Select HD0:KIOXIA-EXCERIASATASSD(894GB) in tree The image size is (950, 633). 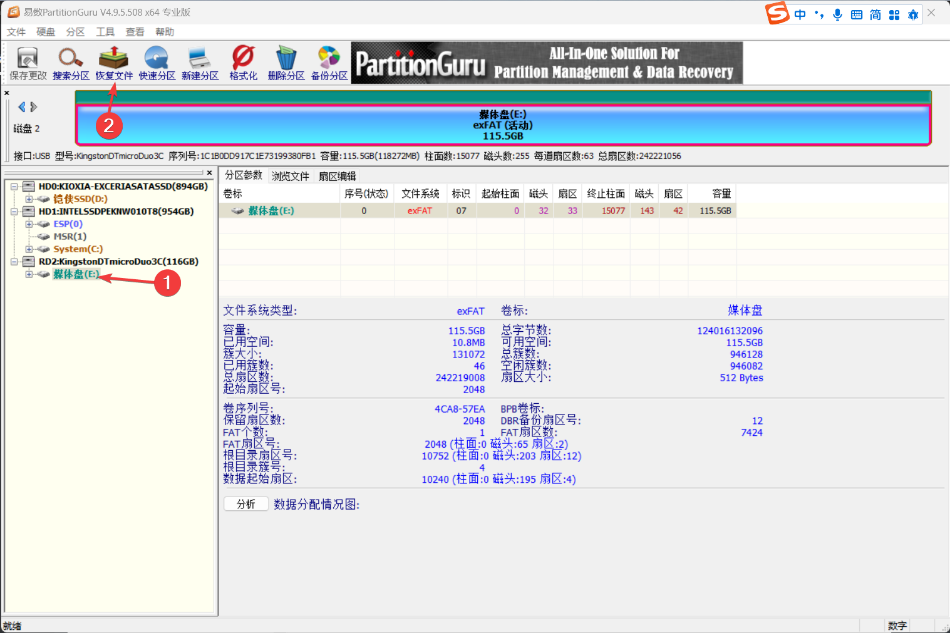pos(123,187)
